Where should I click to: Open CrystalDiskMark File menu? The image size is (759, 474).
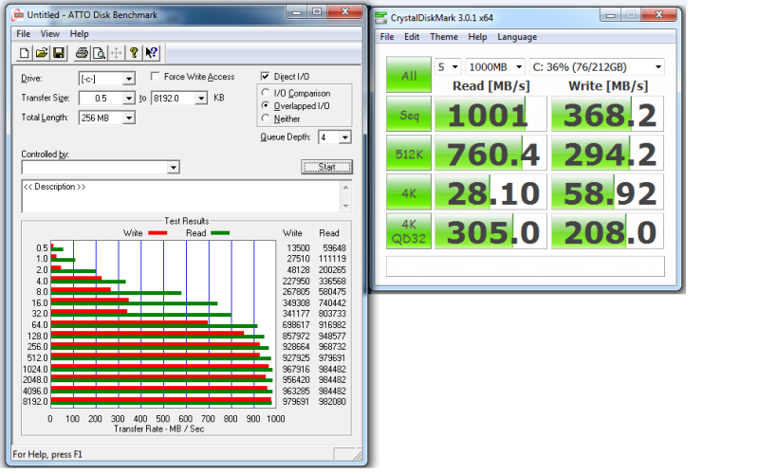tap(387, 37)
